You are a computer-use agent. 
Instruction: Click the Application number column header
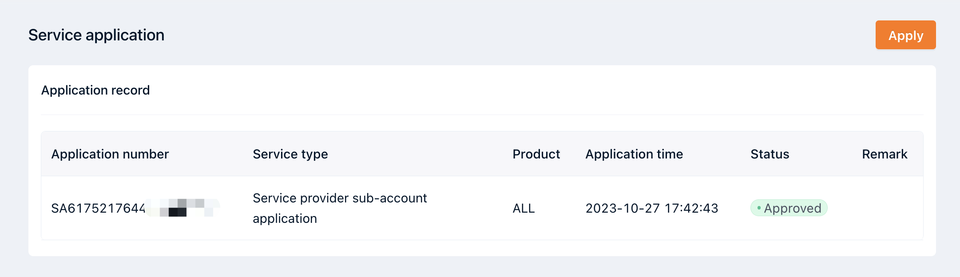pos(110,154)
